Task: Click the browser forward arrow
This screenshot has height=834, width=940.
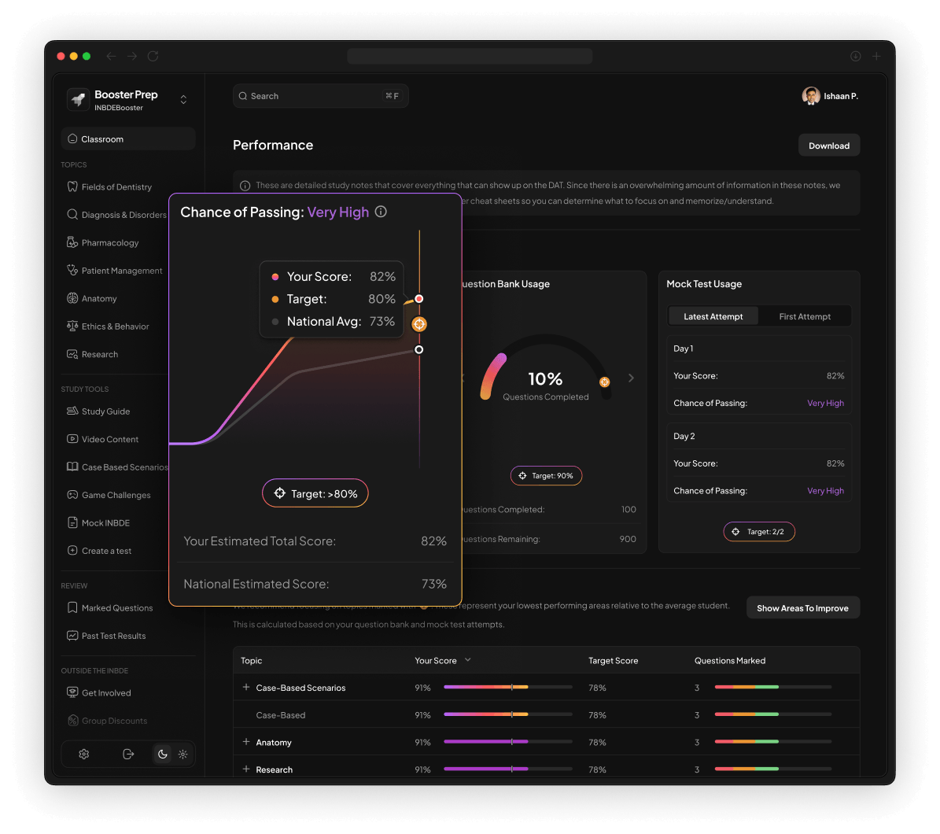Action: click(132, 56)
